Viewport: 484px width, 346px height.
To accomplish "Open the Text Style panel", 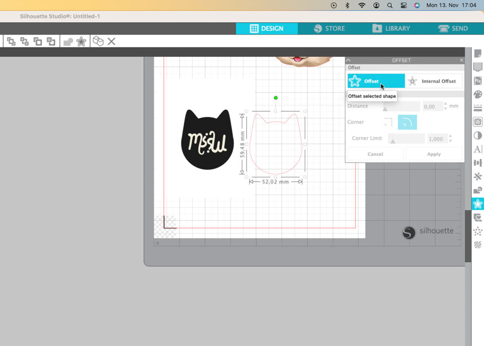I will point(477,149).
